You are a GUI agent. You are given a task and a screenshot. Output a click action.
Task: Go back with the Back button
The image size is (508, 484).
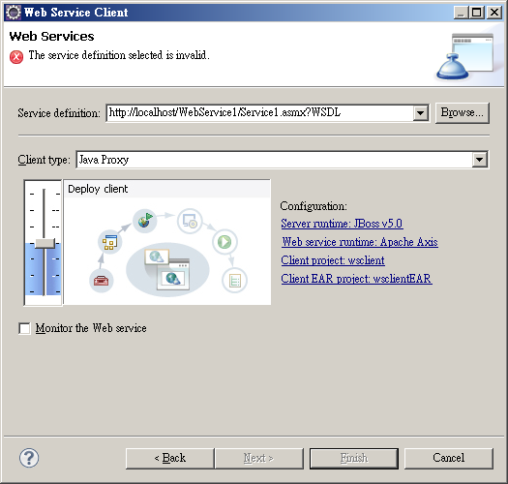[169, 458]
